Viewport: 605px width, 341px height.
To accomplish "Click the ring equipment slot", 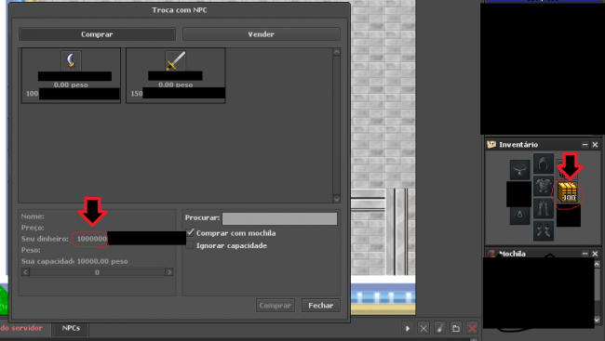I will [519, 215].
